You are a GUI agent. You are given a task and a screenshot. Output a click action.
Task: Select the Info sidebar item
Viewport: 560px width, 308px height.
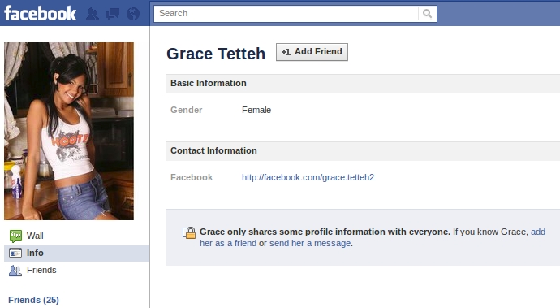click(76, 254)
